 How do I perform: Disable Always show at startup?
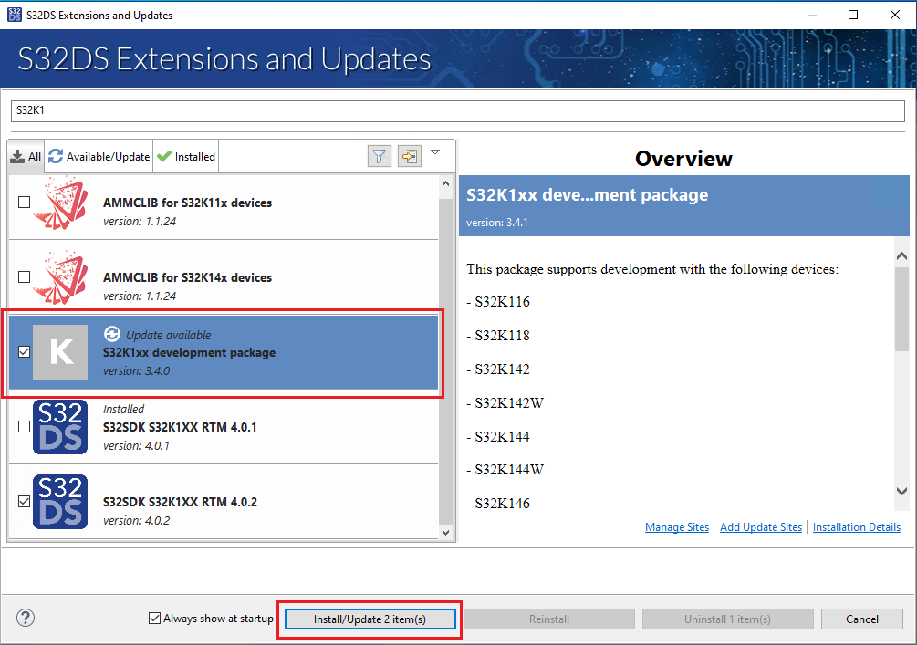tap(154, 618)
